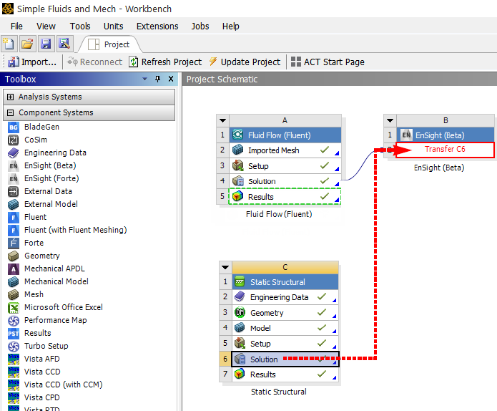This screenshot has width=497, height=411.
Task: Select EnSight (Beta) header cell B1
Action: coord(446,135)
